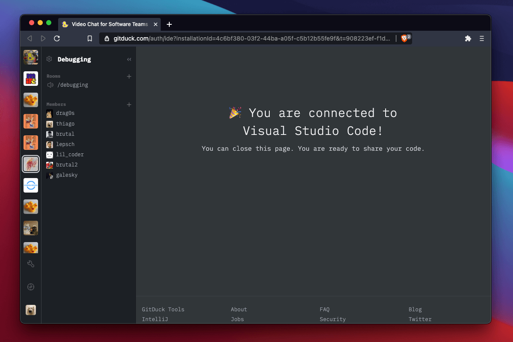Open a new browser tab
This screenshot has width=513, height=342.
pos(169,24)
